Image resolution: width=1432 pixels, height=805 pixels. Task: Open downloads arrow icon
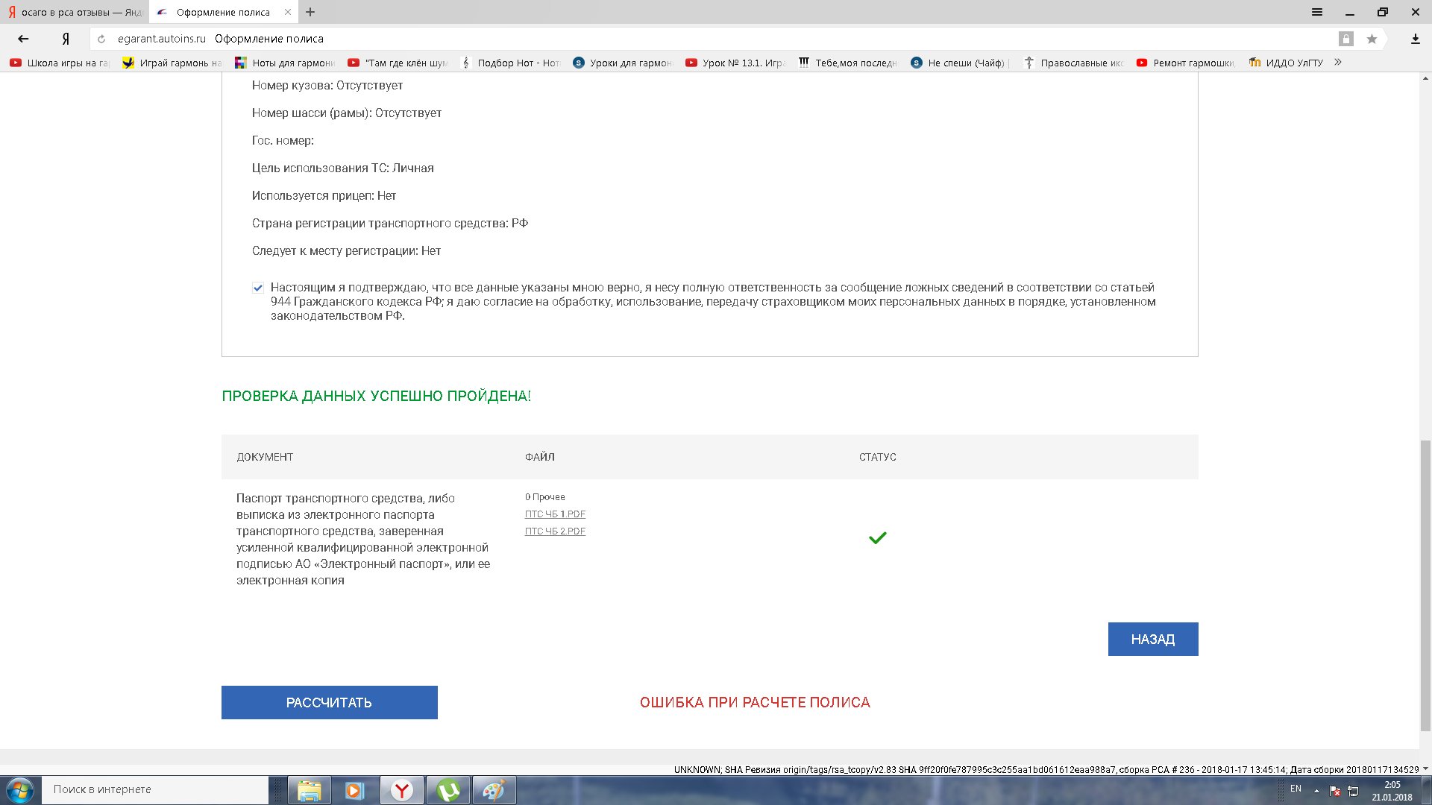[1415, 39]
